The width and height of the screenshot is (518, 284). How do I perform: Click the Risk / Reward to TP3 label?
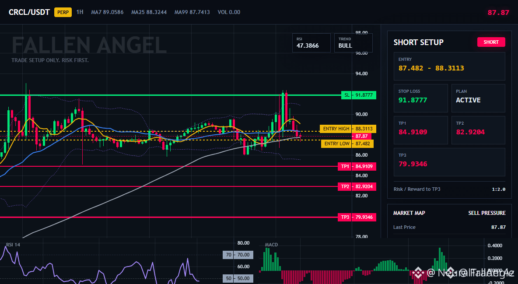pos(417,189)
